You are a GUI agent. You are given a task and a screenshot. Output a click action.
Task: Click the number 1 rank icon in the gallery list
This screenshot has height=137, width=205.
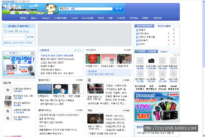[137, 30]
